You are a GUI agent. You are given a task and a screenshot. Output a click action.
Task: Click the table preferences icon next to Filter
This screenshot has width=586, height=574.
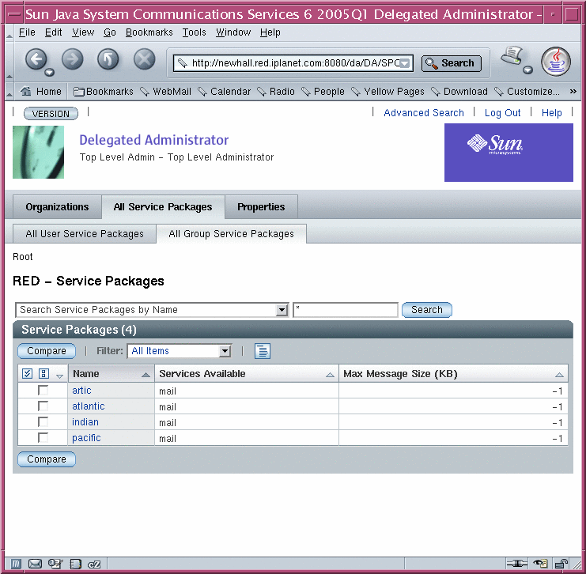click(x=263, y=351)
